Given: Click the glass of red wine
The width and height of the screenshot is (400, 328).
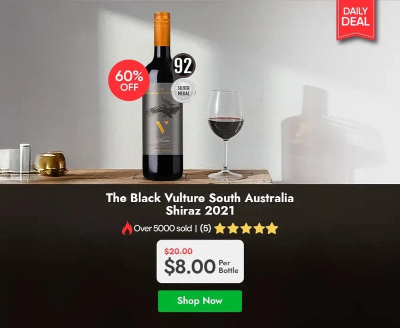Looking at the screenshot, I should tap(225, 135).
